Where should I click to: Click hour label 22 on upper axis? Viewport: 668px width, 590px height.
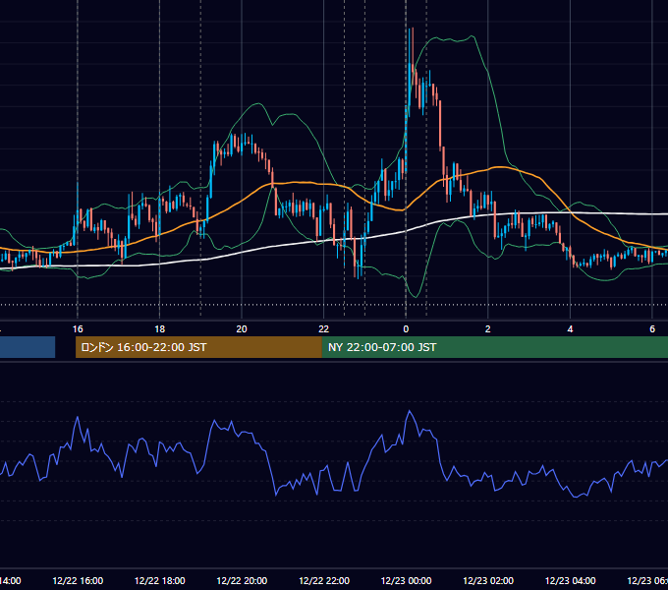coord(324,329)
